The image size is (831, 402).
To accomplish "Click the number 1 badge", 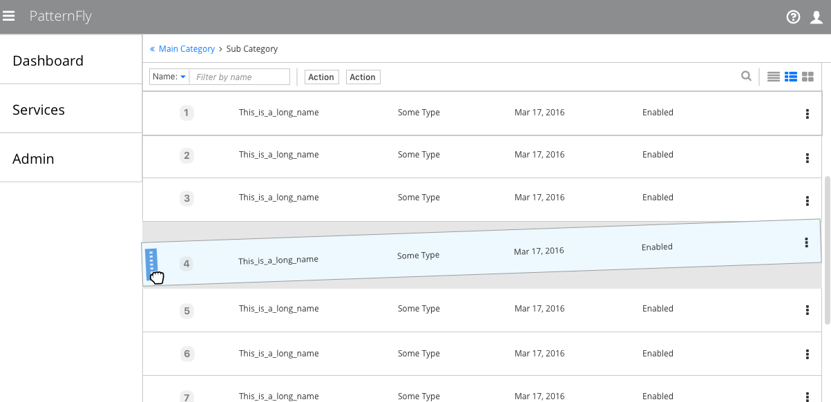I will coord(187,113).
